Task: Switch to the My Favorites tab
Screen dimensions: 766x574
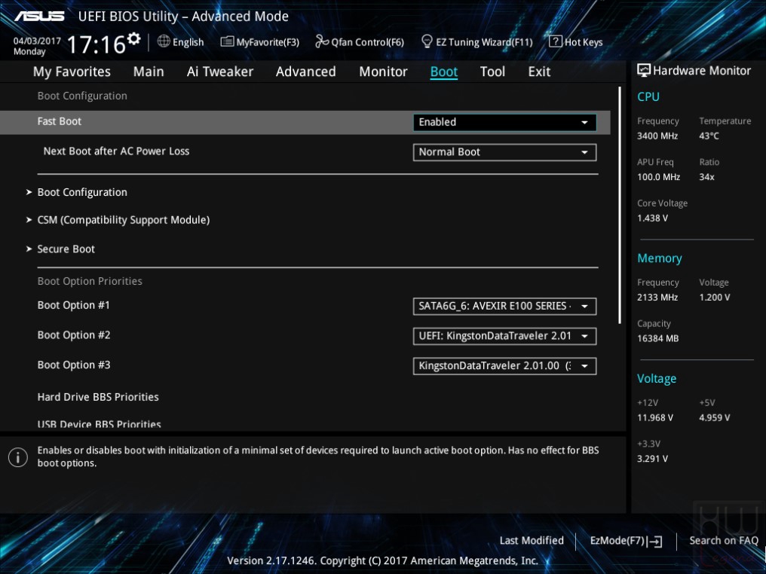Action: (x=72, y=72)
